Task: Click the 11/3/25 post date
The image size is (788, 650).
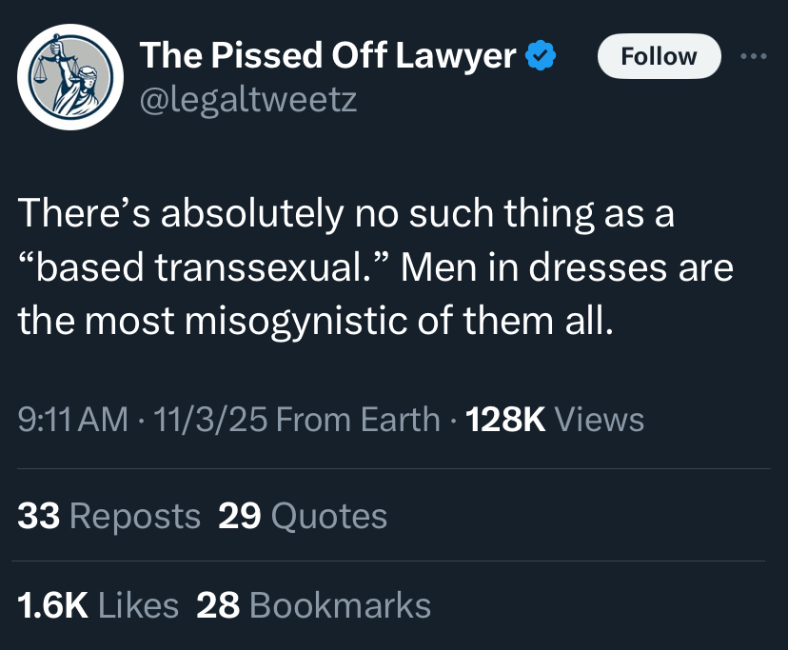Action: coord(210,420)
